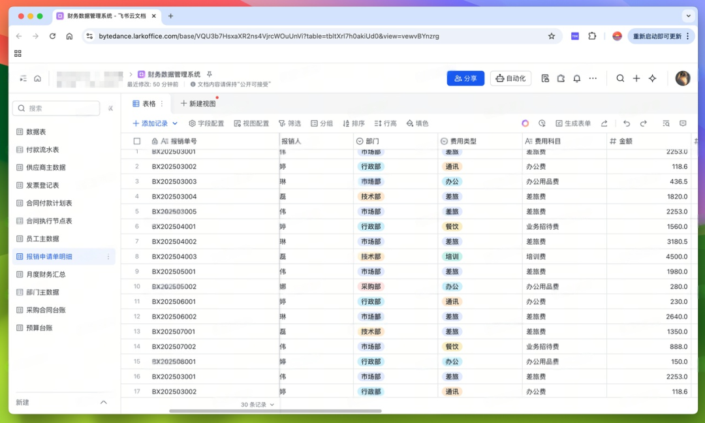Open the comments icon at toolbar end
Image resolution: width=705 pixels, height=423 pixels.
pos(683,123)
